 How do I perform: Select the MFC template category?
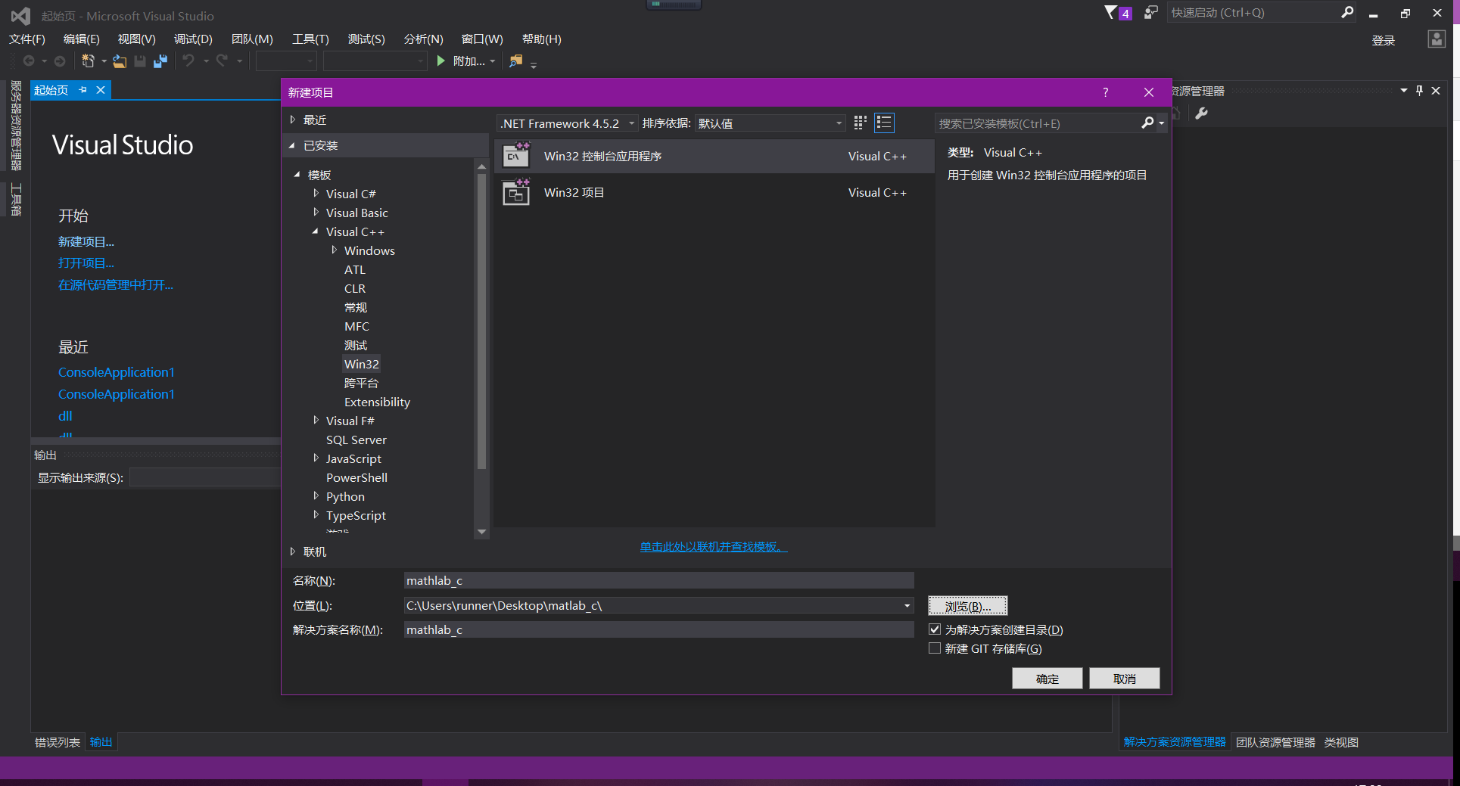[x=356, y=326]
